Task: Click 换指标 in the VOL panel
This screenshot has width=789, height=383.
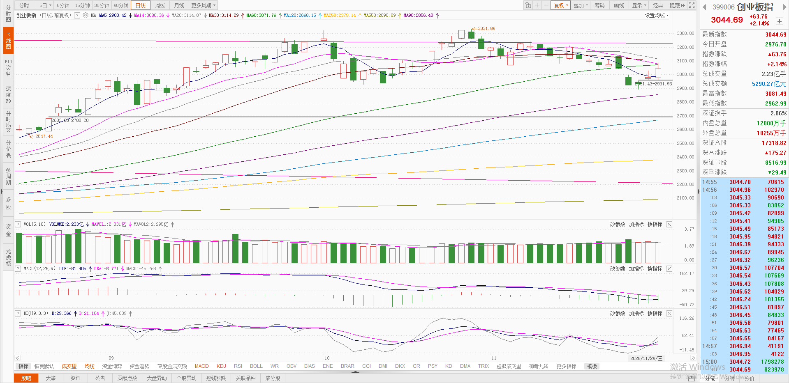Action: pos(655,224)
